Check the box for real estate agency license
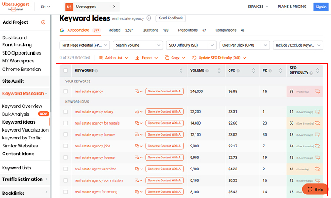This screenshot has height=198, width=331. [65, 158]
